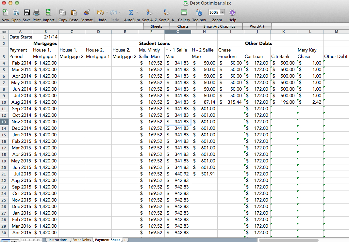The width and height of the screenshot is (349, 242).
Task: Click the Charts gallery button
Action: tap(183, 26)
